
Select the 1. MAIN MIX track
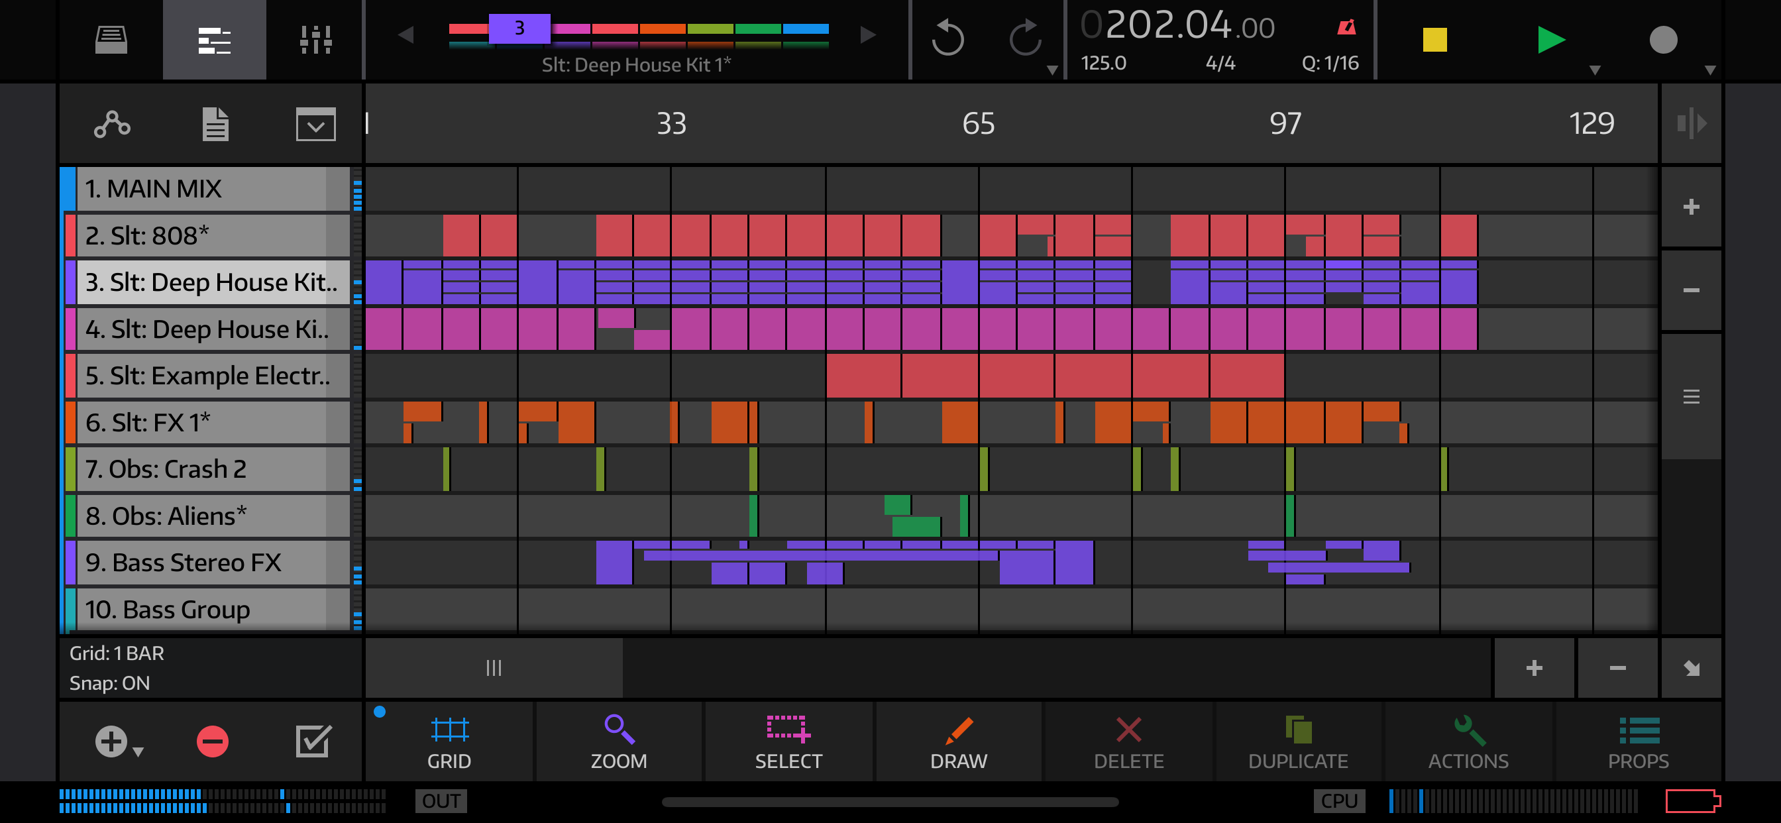[x=213, y=189]
